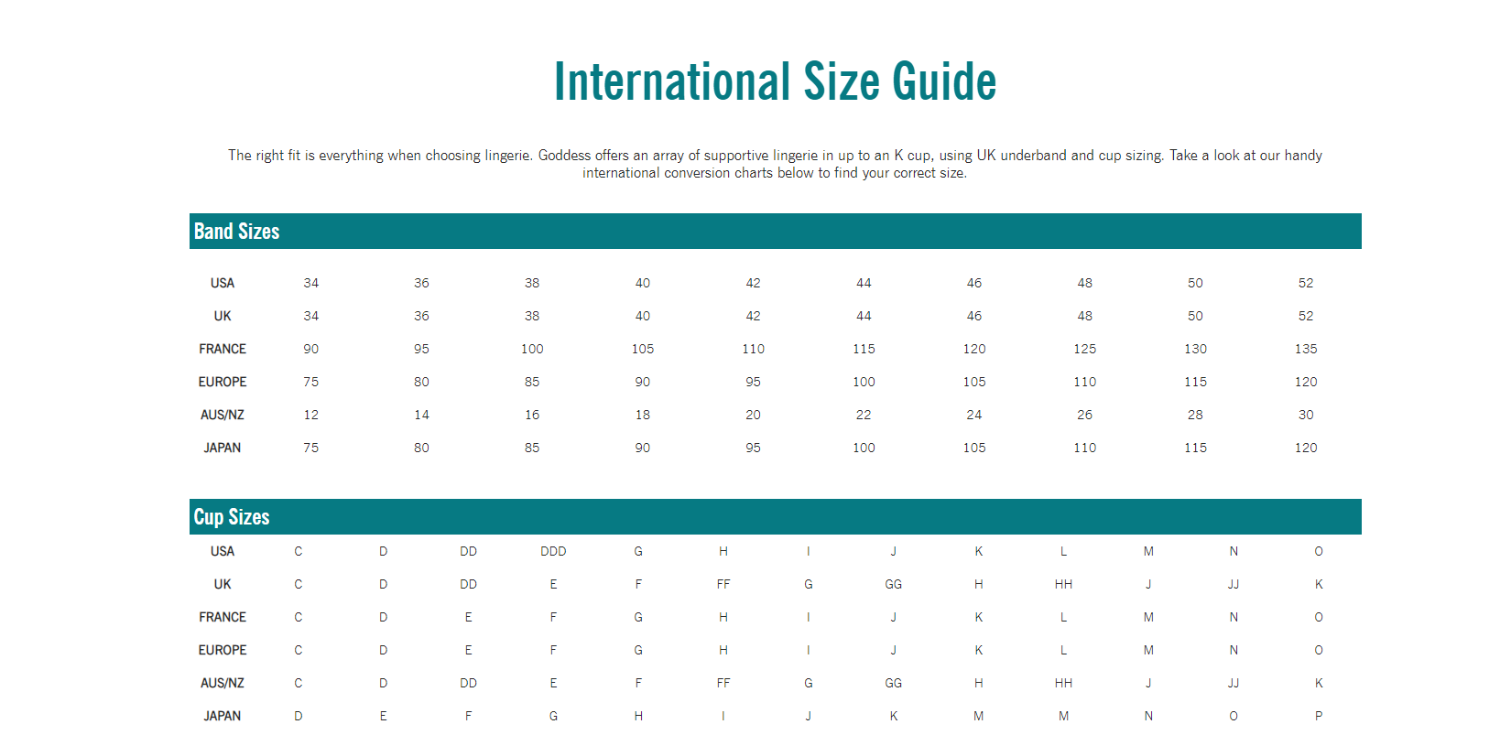Image resolution: width=1511 pixels, height=746 pixels.
Task: Select AUS/NZ band size 24
Action: click(974, 415)
